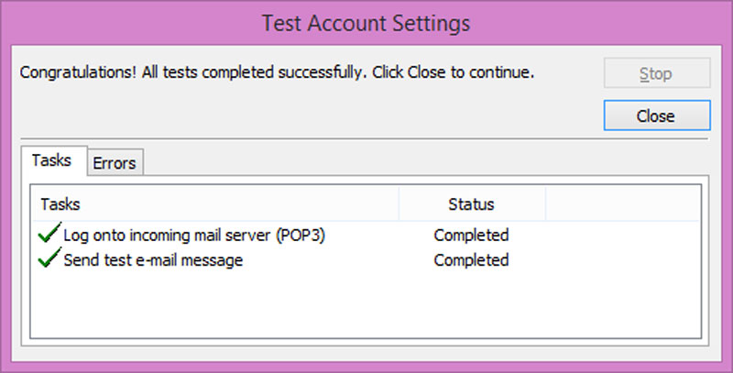The height and width of the screenshot is (373, 733).
Task: Click the Status column header
Action: click(x=472, y=204)
